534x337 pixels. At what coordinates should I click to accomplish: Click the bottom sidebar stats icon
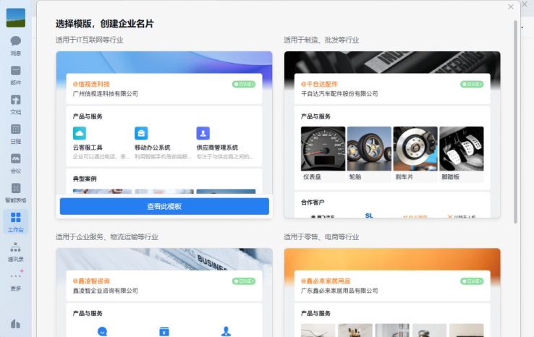click(x=15, y=324)
